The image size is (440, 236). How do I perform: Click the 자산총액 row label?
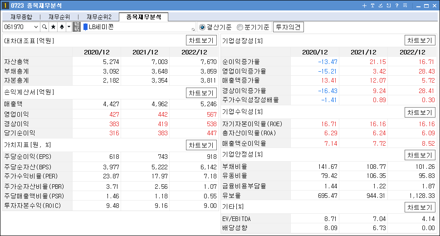(16, 62)
